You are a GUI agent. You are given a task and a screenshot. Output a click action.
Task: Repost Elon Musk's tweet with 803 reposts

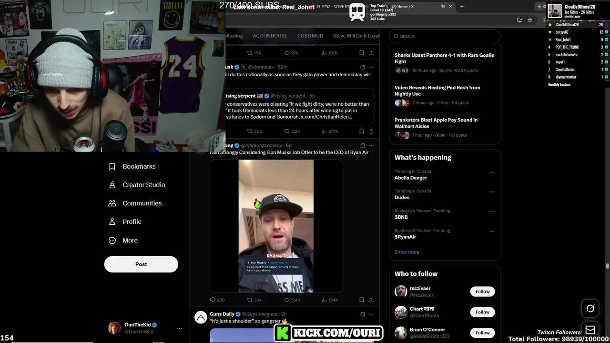tap(254, 131)
